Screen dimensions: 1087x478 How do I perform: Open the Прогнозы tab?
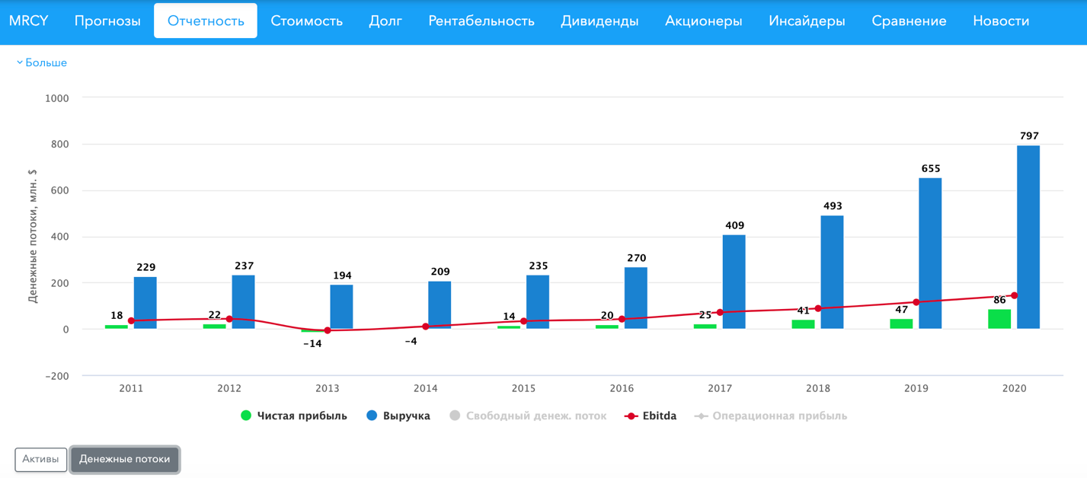click(x=107, y=21)
